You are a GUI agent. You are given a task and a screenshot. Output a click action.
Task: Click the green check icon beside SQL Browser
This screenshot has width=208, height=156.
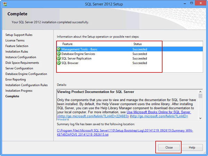tap(59, 63)
